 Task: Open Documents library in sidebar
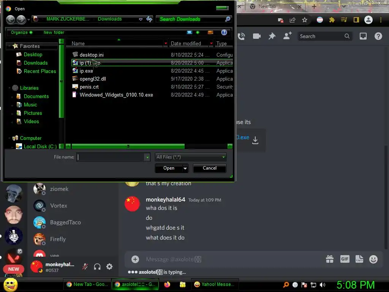click(x=36, y=96)
